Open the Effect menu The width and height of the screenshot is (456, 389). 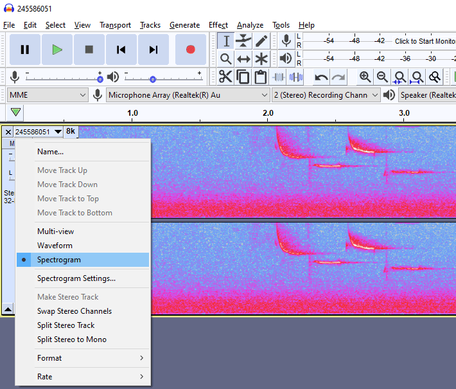click(x=218, y=25)
